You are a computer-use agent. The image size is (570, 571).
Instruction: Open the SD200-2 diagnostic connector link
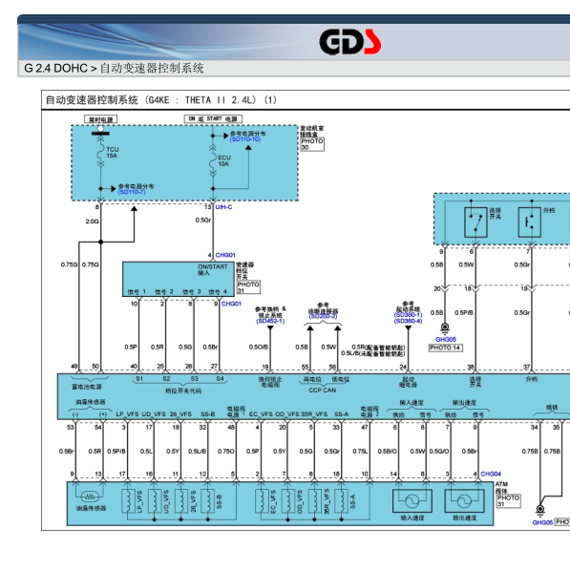[x=323, y=316]
